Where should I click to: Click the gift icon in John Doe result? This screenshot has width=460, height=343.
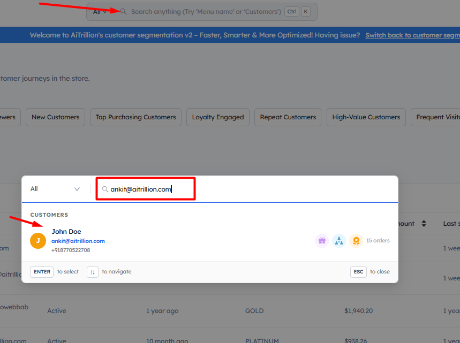click(x=321, y=241)
